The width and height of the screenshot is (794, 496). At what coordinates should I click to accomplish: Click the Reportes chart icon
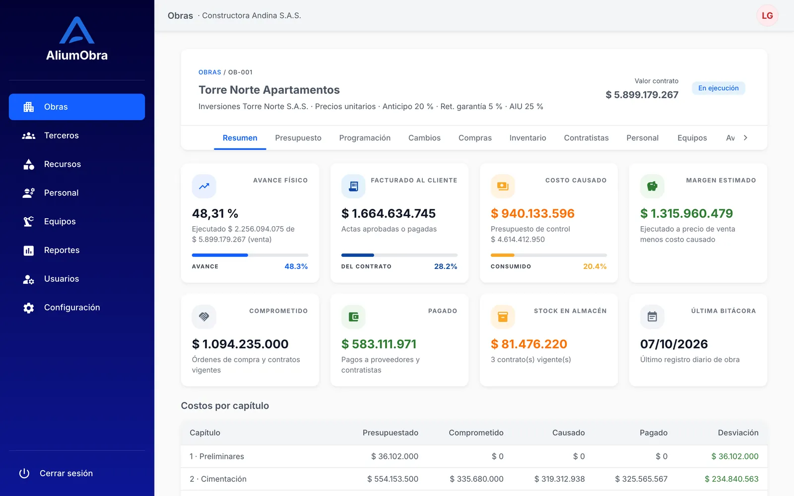29,250
